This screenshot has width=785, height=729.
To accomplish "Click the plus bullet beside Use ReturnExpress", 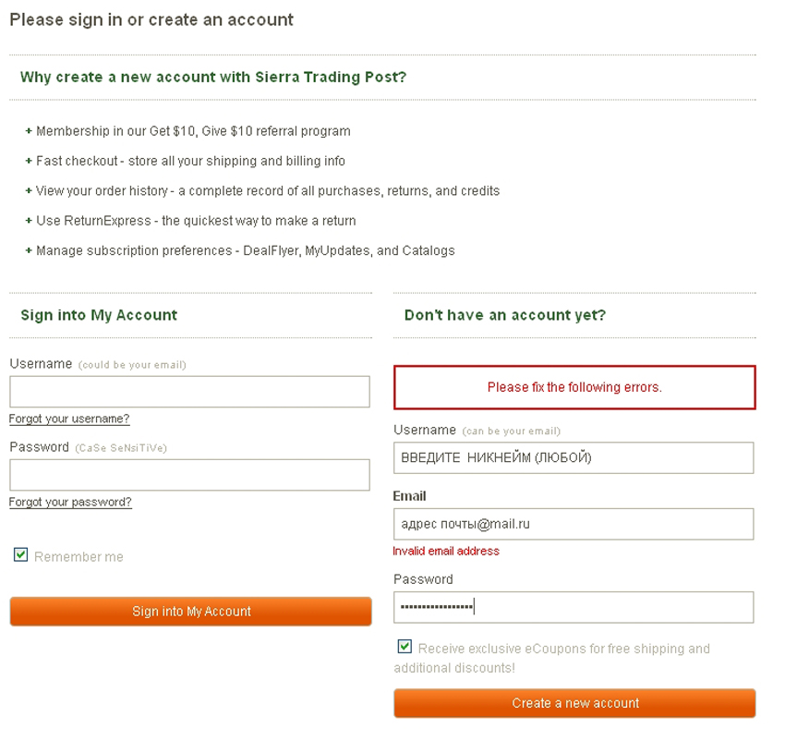I will pos(29,221).
